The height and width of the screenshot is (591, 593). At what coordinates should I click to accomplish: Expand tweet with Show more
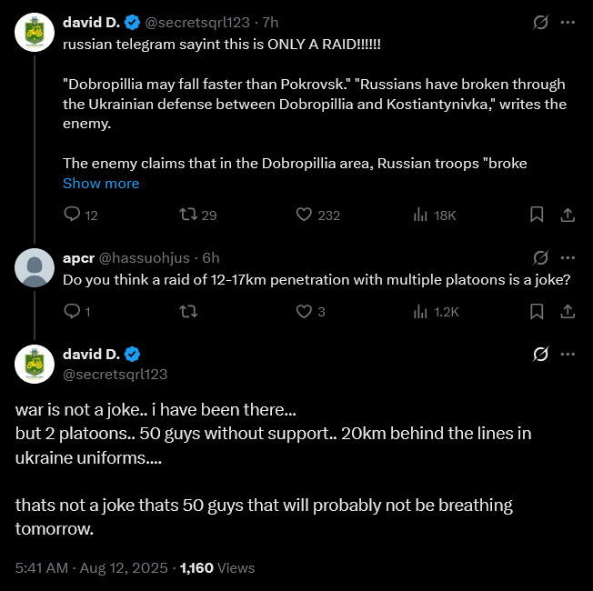coord(101,183)
